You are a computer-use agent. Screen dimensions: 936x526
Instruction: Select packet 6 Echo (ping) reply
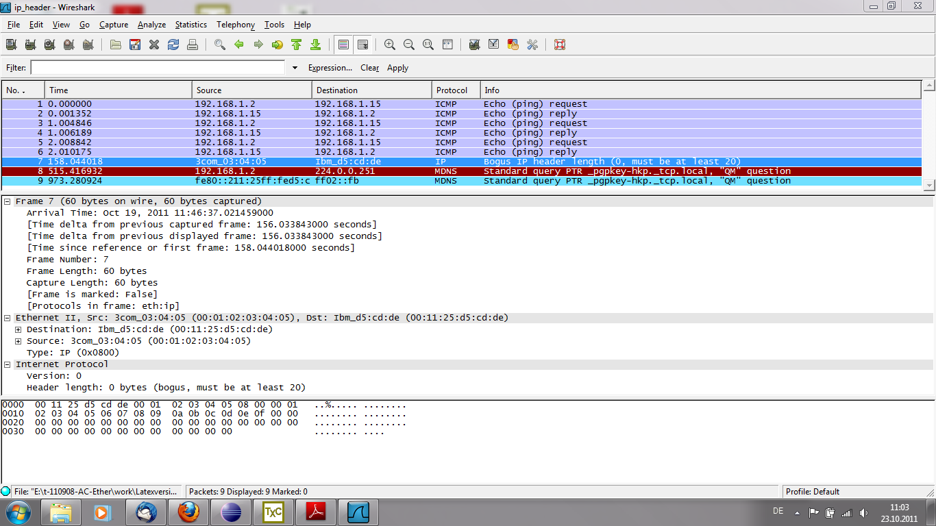click(462, 152)
